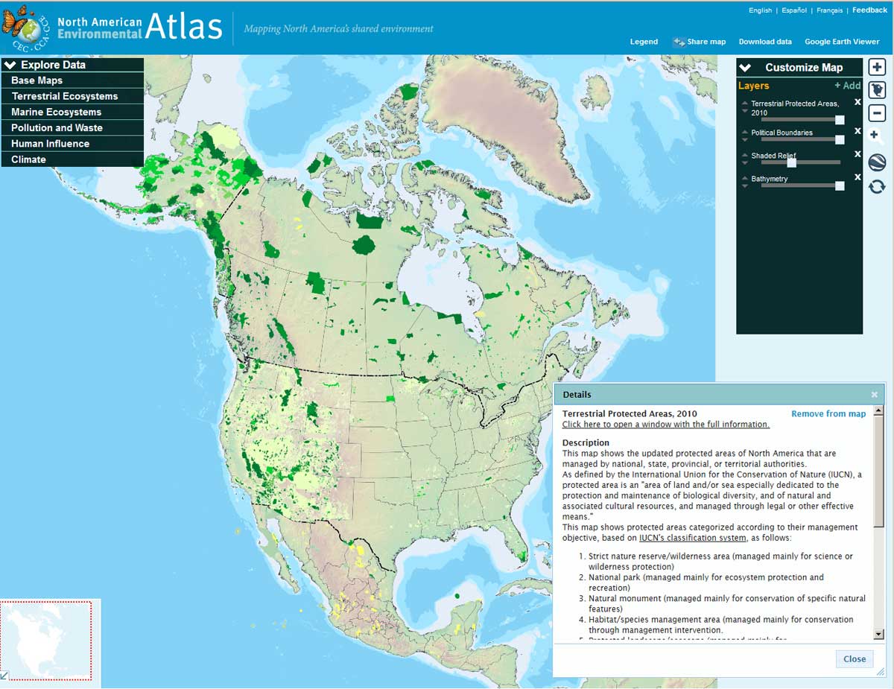This screenshot has width=894, height=689.
Task: Click the Details scrollbar up arrow
Action: click(x=878, y=411)
